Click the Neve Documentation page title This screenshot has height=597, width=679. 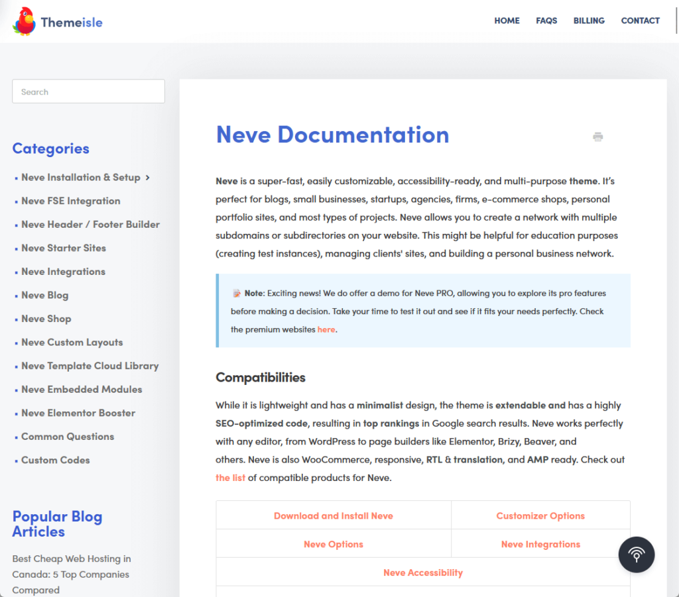[333, 135]
